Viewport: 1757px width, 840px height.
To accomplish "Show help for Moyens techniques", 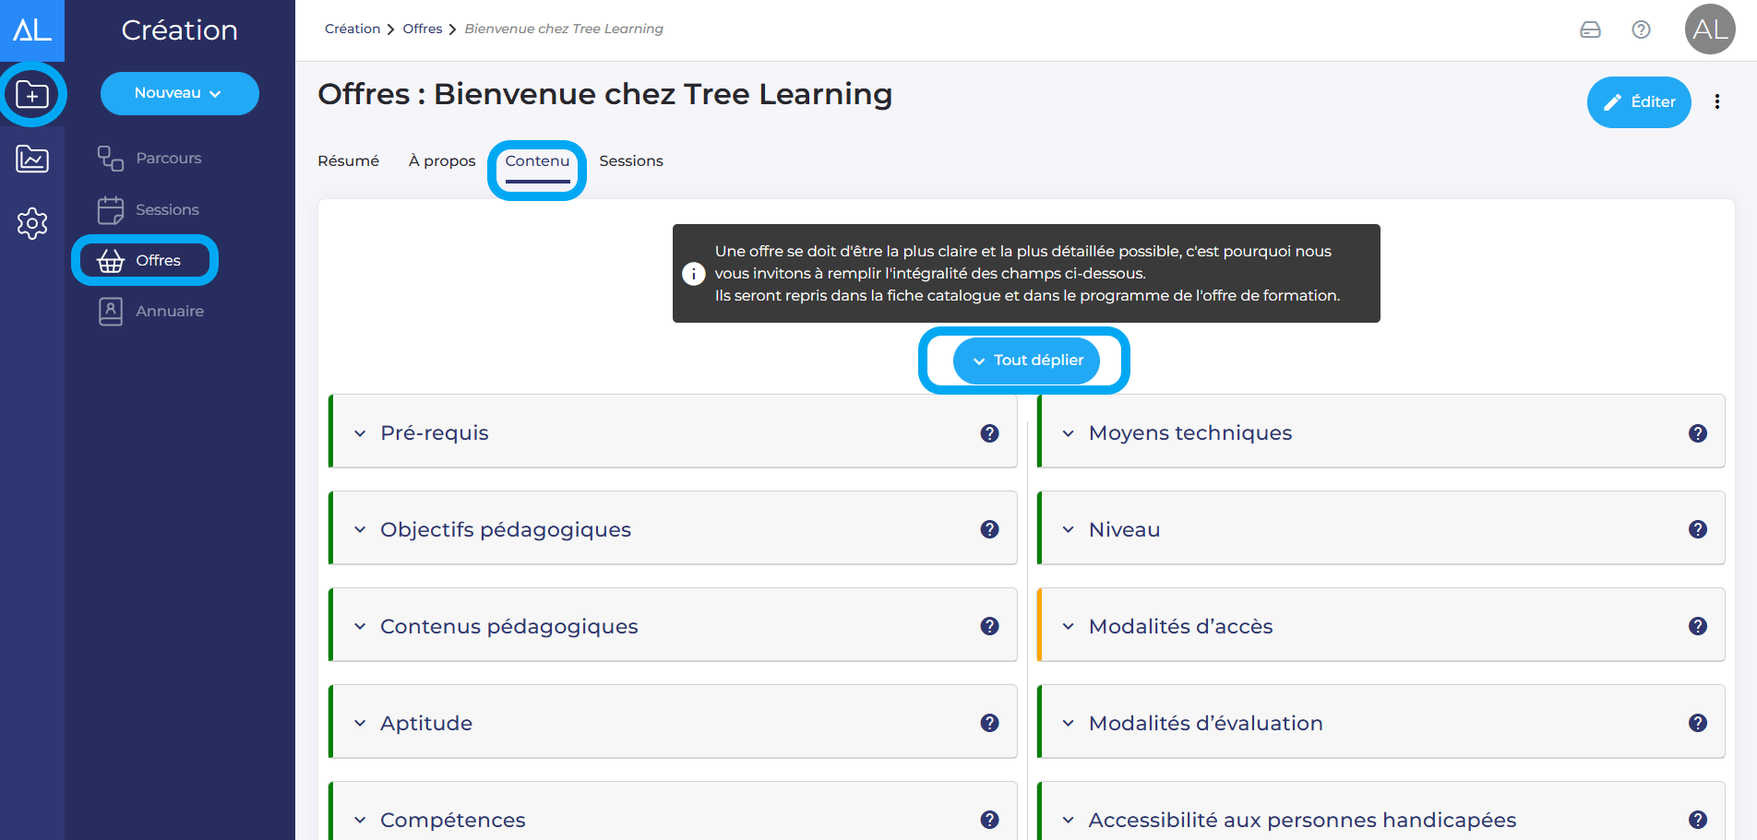I will tap(1697, 433).
